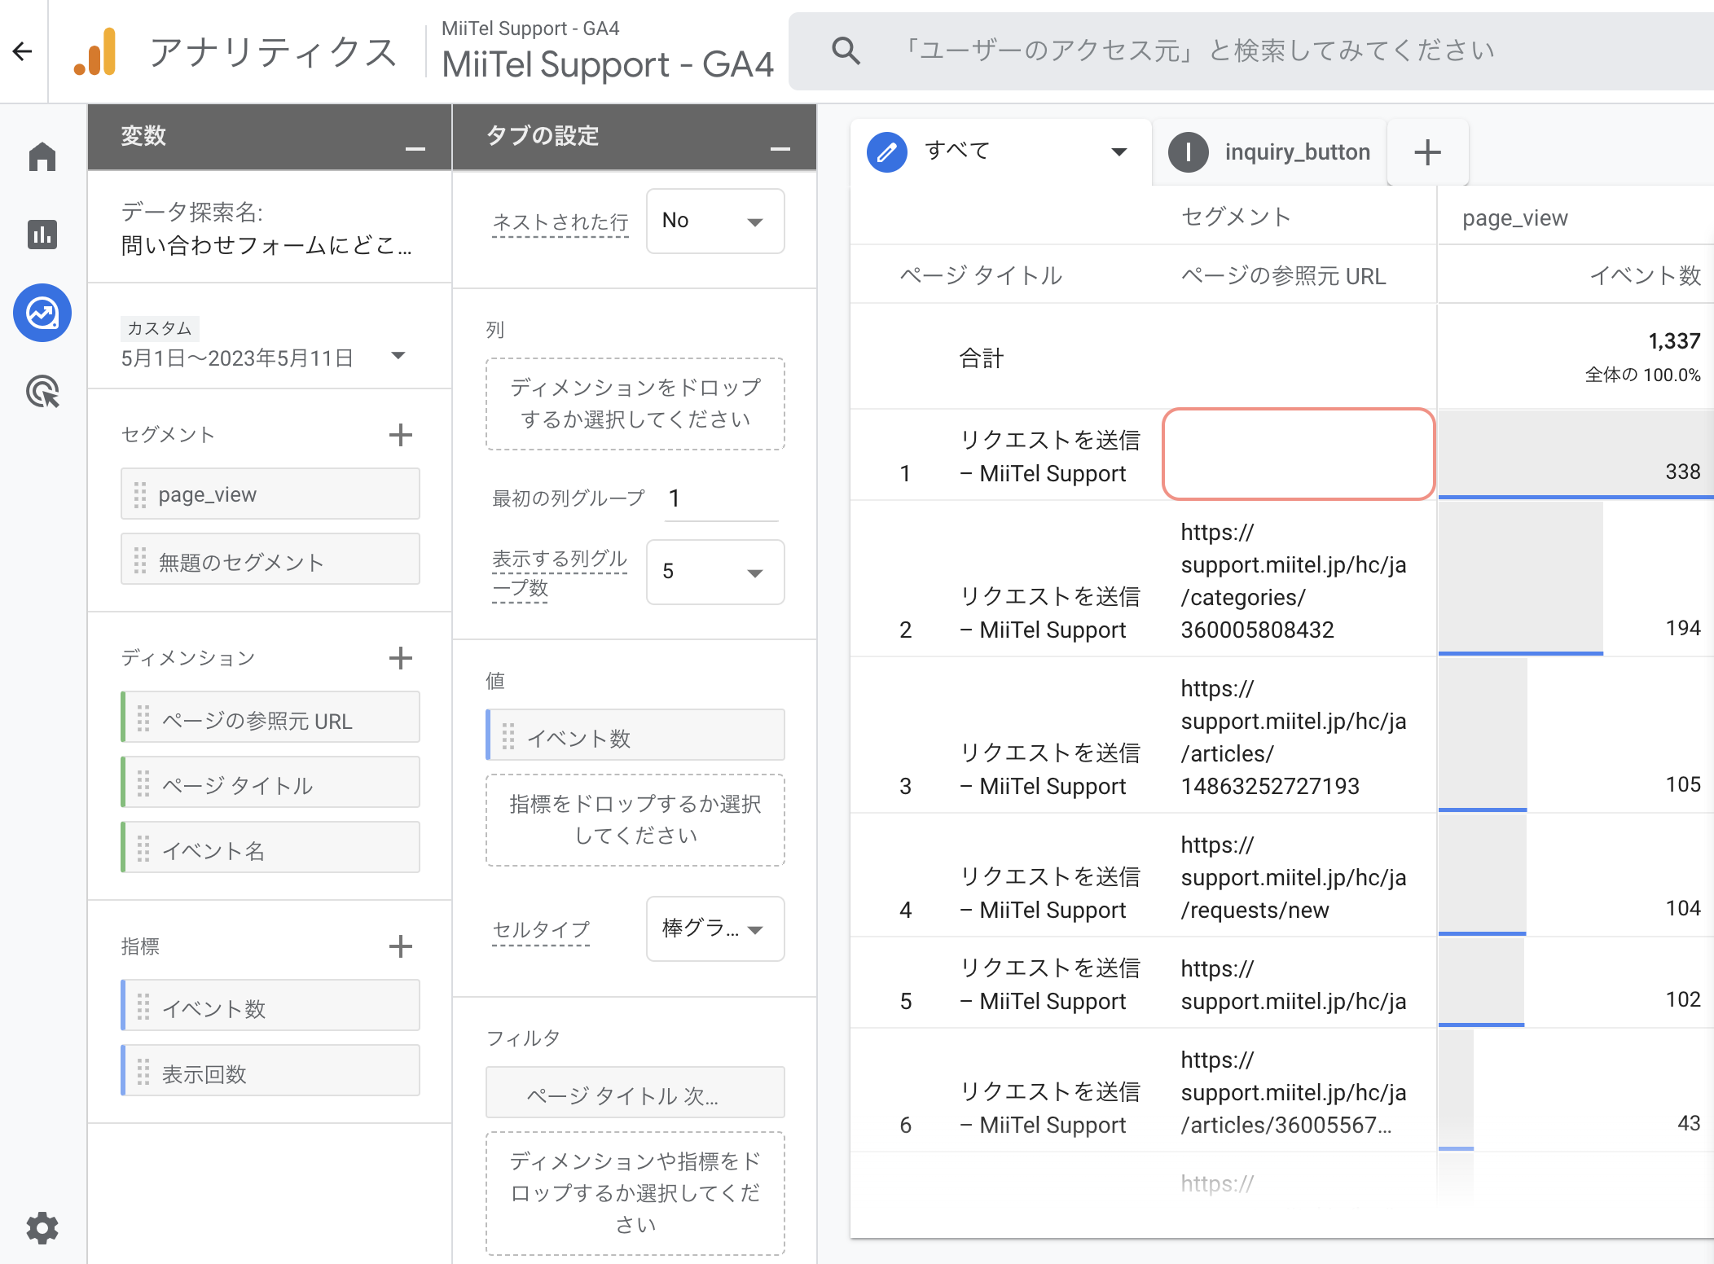Open the date range dropdown 5月1日〜2023年5月11日
The width and height of the screenshot is (1714, 1264).
pyautogui.click(x=264, y=357)
